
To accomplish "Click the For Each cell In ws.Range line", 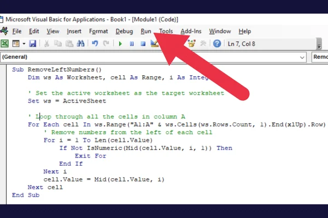I will tap(177, 125).
